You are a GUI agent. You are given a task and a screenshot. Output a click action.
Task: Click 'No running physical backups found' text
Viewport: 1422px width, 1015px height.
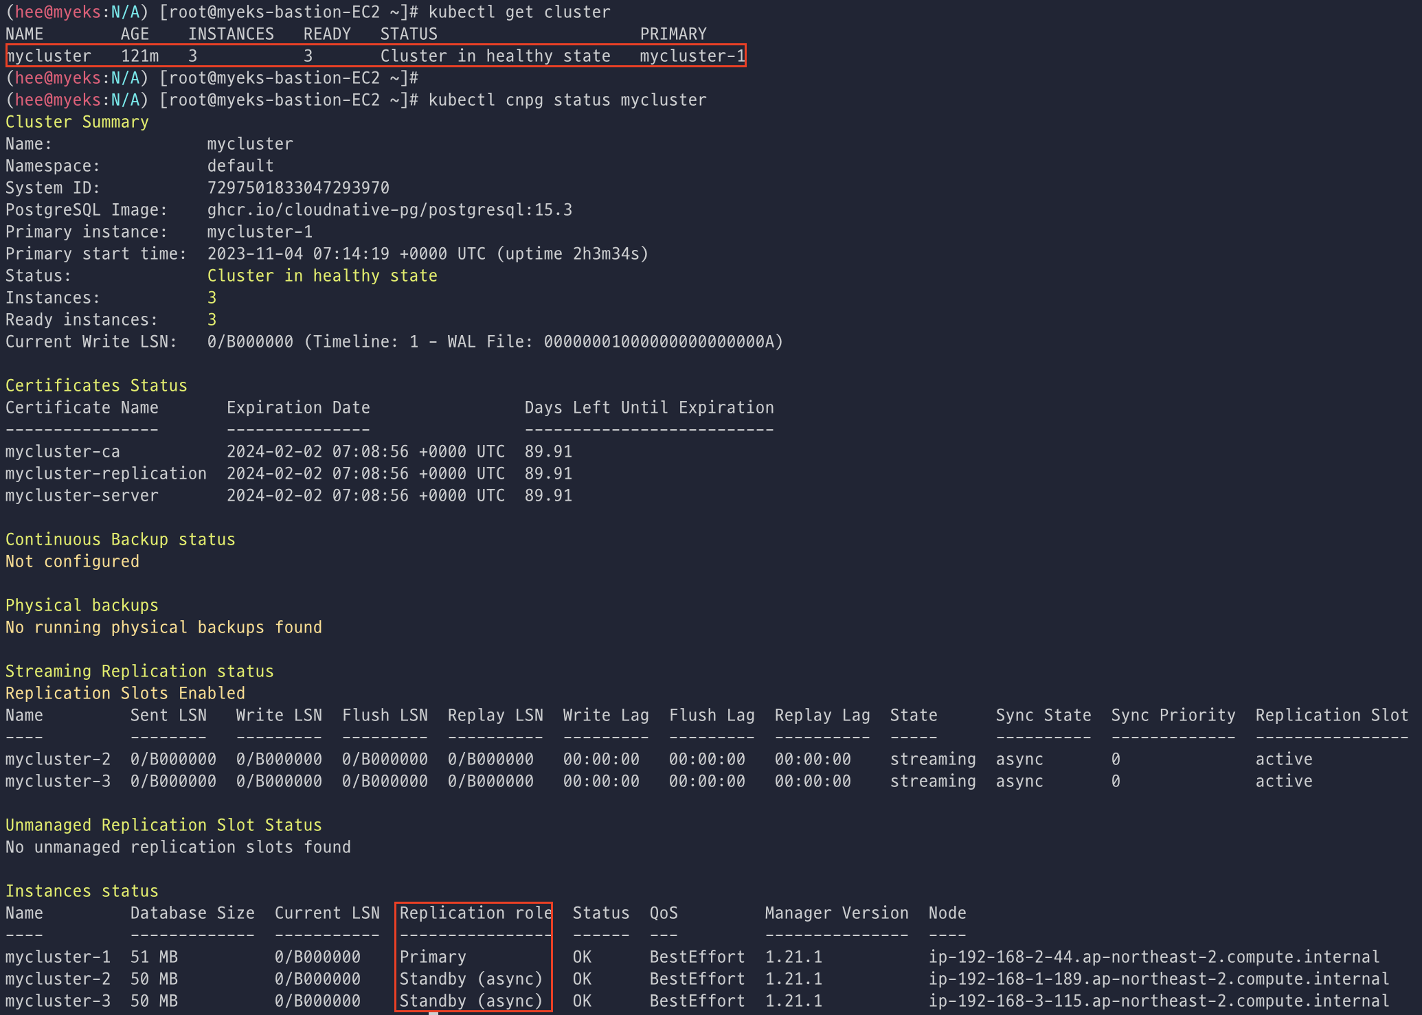click(x=163, y=628)
